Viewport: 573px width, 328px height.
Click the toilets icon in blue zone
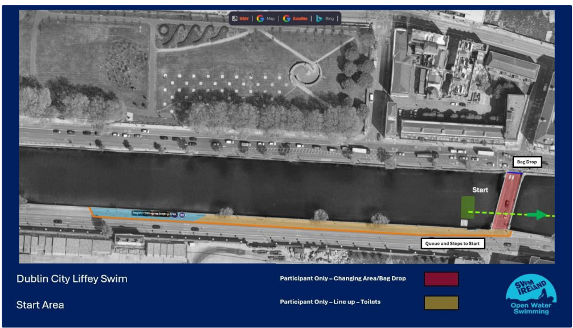coord(182,215)
